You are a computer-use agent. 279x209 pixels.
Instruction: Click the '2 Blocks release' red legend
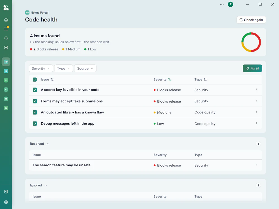44,49
